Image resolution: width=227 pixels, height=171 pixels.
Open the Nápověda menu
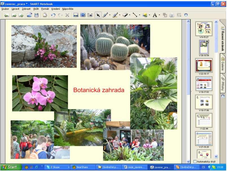coord(67,9)
